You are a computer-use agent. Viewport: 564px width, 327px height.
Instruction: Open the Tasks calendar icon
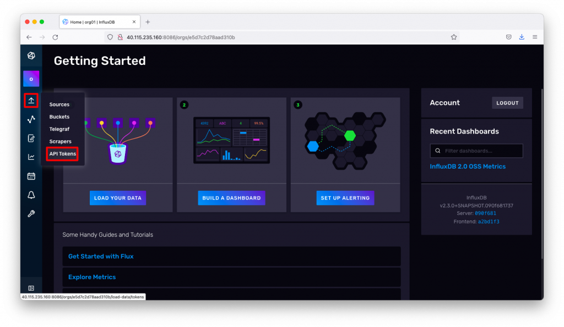(31, 176)
